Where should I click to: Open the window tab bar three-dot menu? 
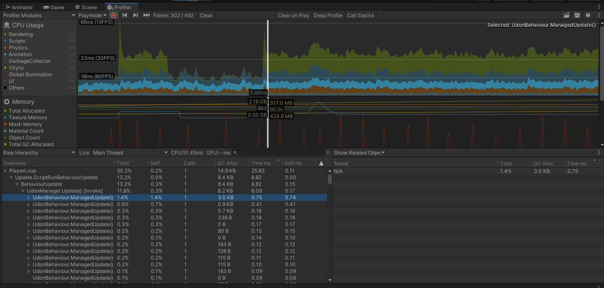tap(599, 7)
